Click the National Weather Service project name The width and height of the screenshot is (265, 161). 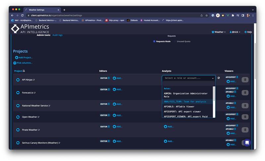click(x=35, y=106)
